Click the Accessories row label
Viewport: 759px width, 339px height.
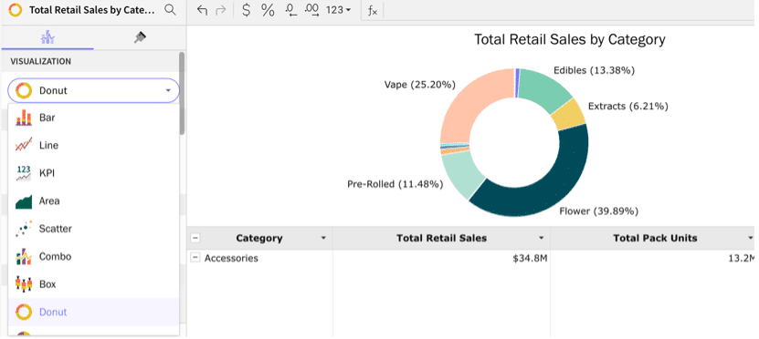pos(231,259)
